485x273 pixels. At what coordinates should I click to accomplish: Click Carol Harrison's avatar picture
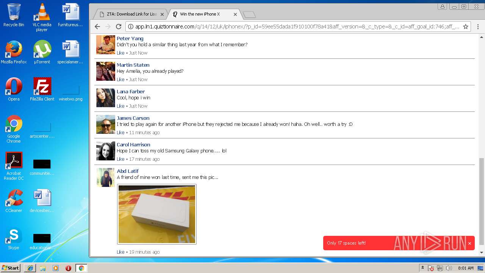pyautogui.click(x=105, y=151)
